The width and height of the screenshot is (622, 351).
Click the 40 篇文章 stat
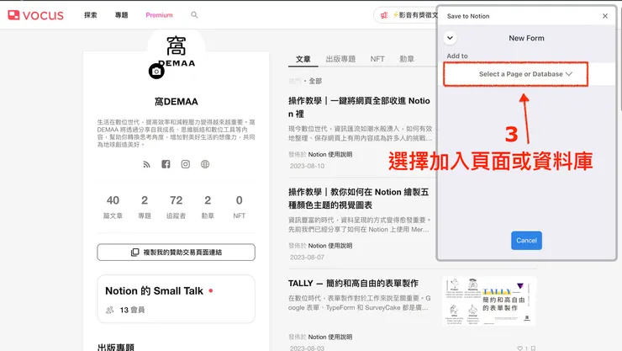113,206
